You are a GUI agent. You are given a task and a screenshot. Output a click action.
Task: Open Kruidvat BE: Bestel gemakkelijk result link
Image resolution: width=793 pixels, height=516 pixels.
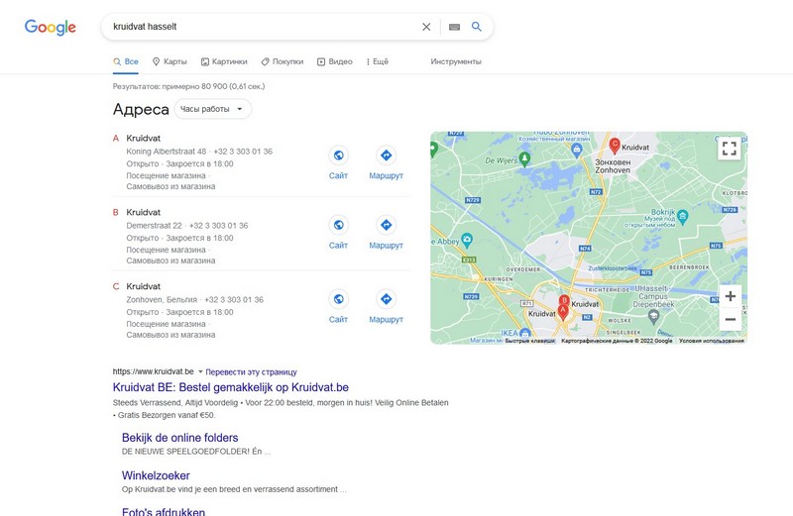tap(231, 387)
